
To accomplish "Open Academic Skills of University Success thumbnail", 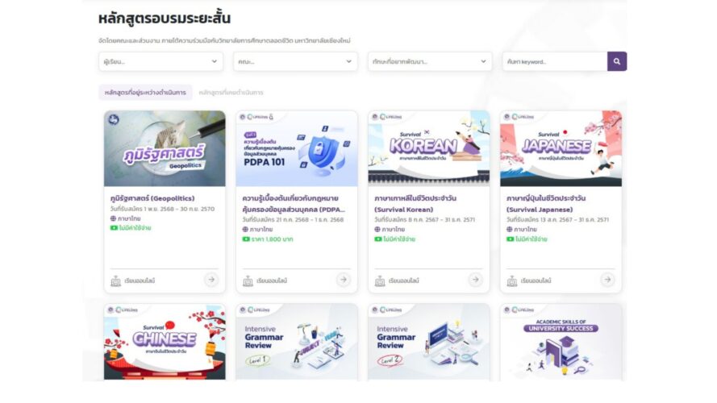I will 561,341.
